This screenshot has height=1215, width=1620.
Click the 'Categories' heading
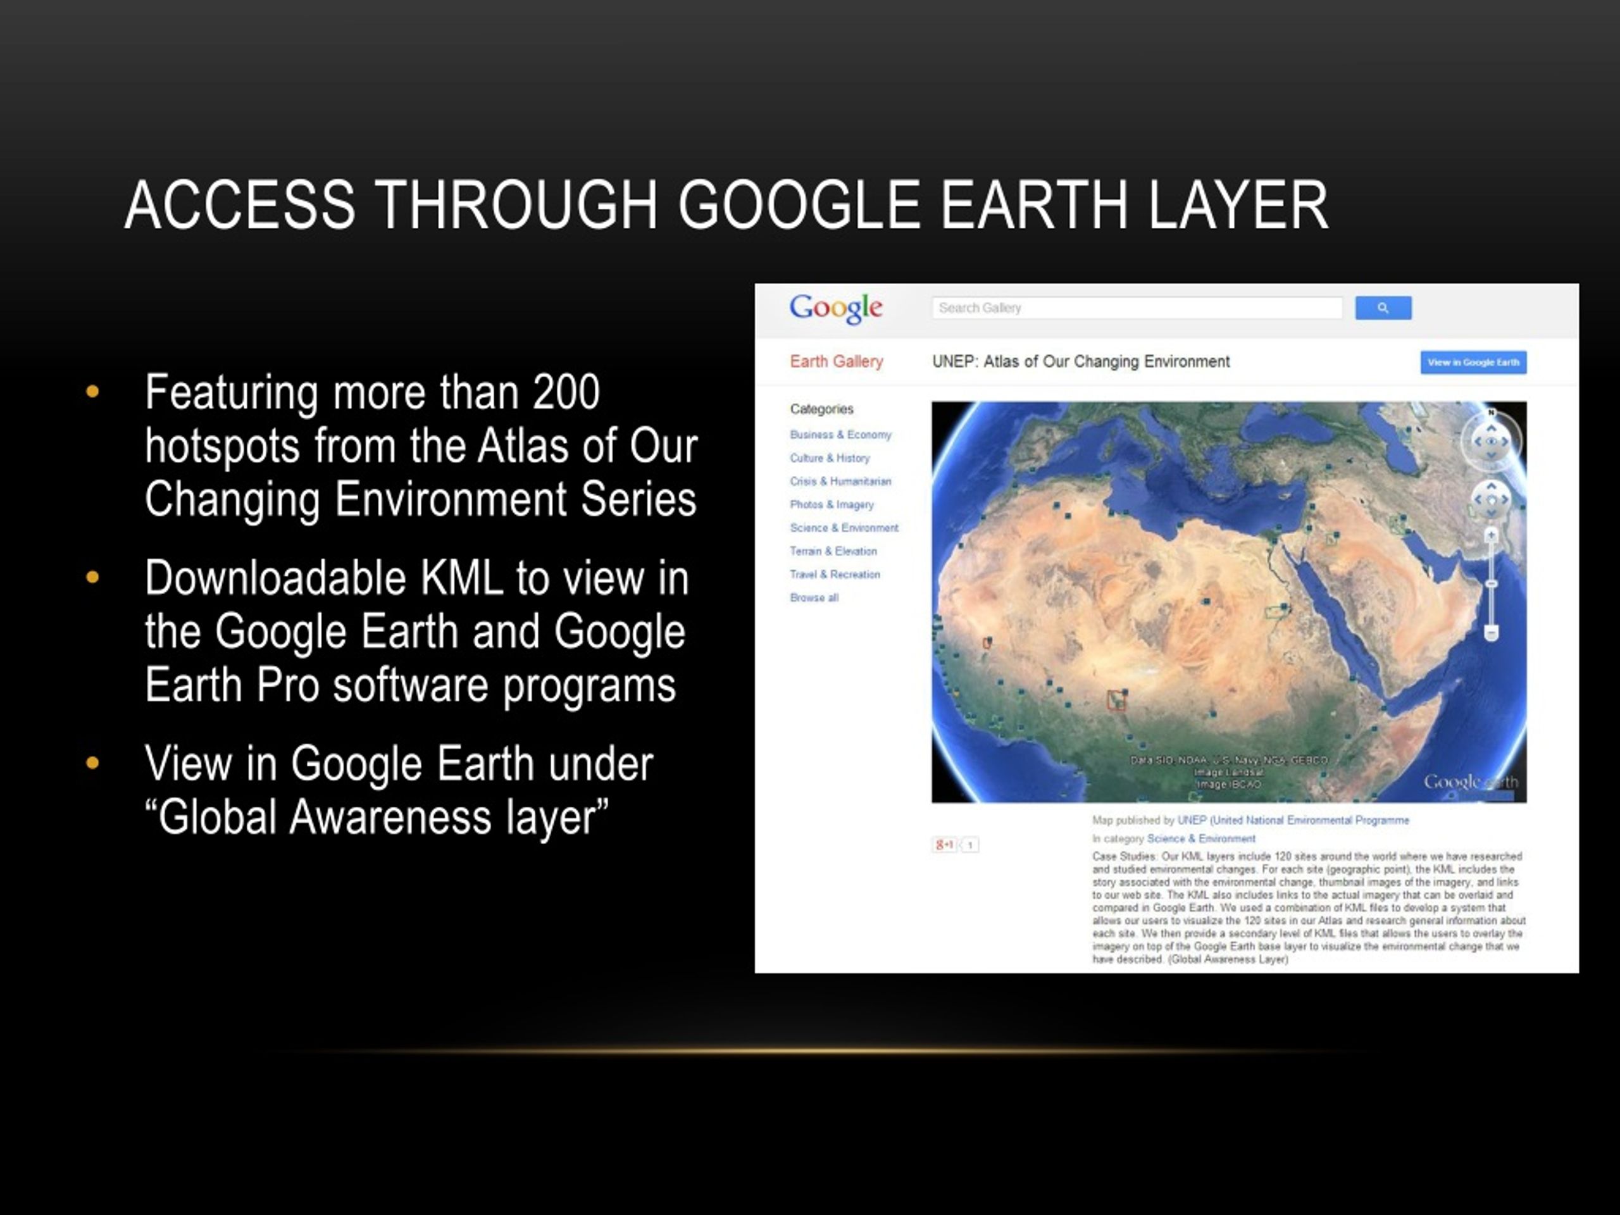coord(822,409)
